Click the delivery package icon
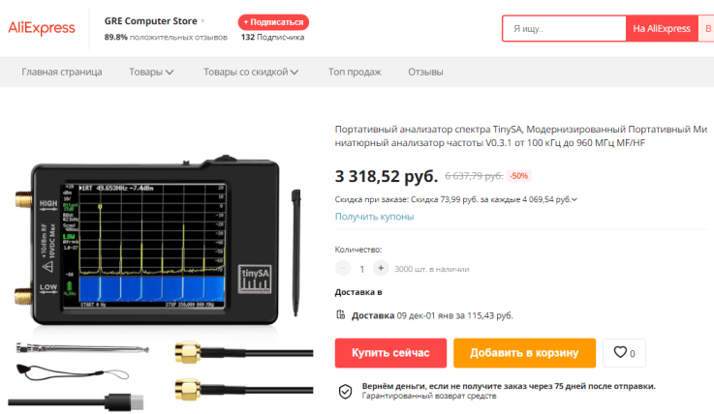 pos(341,314)
